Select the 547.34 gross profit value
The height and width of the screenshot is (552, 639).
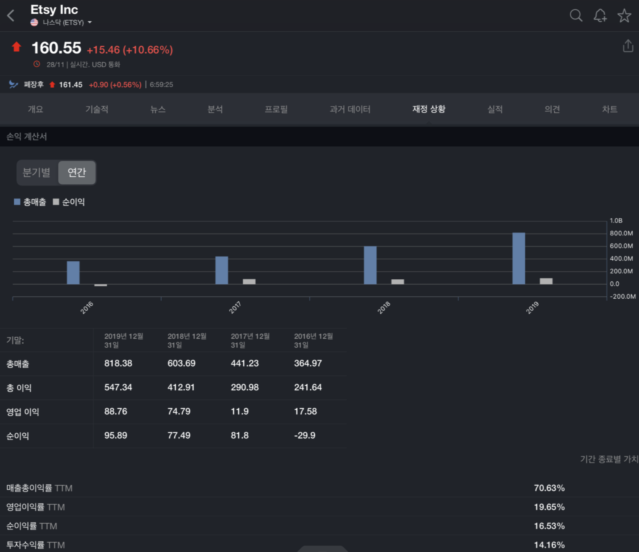(118, 388)
